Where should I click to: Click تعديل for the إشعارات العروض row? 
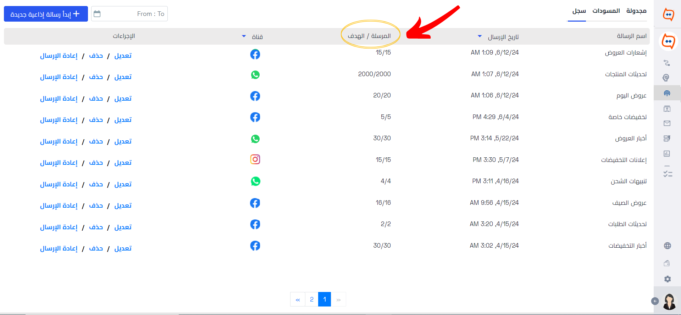(x=123, y=56)
